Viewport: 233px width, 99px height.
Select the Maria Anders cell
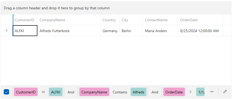[x=160, y=31]
